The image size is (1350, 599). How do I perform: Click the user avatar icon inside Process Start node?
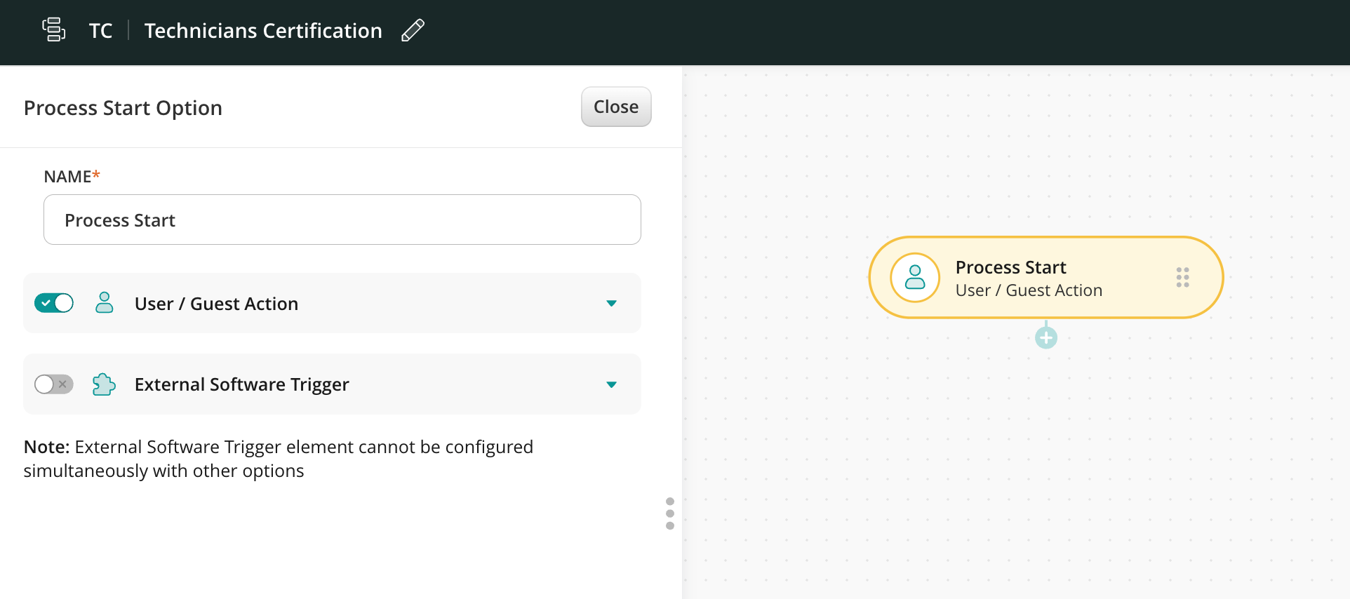914,278
